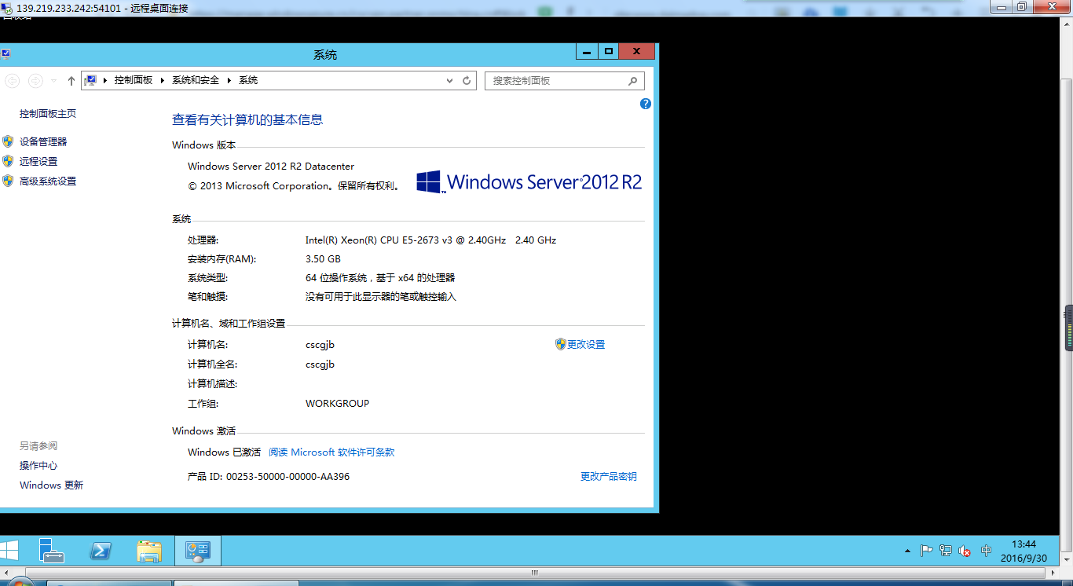Select 控制面板 in the breadcrumb
1073x586 pixels.
(x=134, y=80)
